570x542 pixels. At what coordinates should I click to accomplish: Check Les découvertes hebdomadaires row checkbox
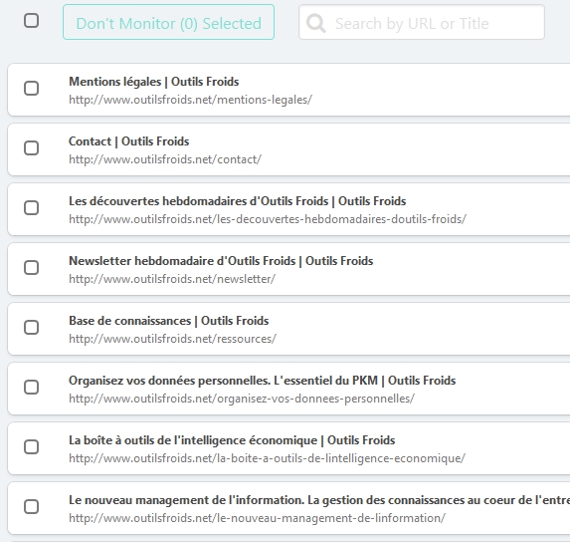(x=31, y=207)
